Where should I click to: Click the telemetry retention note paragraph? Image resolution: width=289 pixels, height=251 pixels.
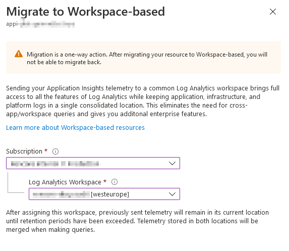coord(137,221)
